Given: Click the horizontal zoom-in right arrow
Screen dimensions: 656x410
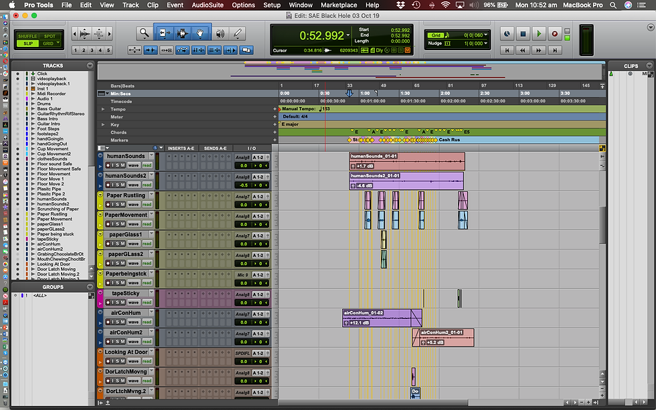Looking at the screenshot, I should [x=110, y=34].
